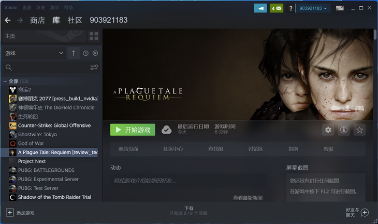
Task: Select Destiny 2 (命运2) game icon
Action: (12, 90)
